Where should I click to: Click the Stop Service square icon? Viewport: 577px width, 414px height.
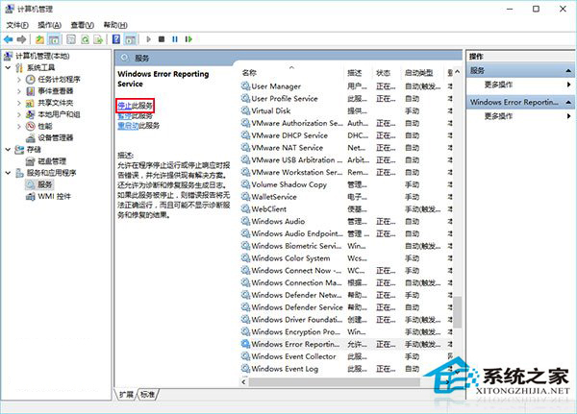point(162,39)
